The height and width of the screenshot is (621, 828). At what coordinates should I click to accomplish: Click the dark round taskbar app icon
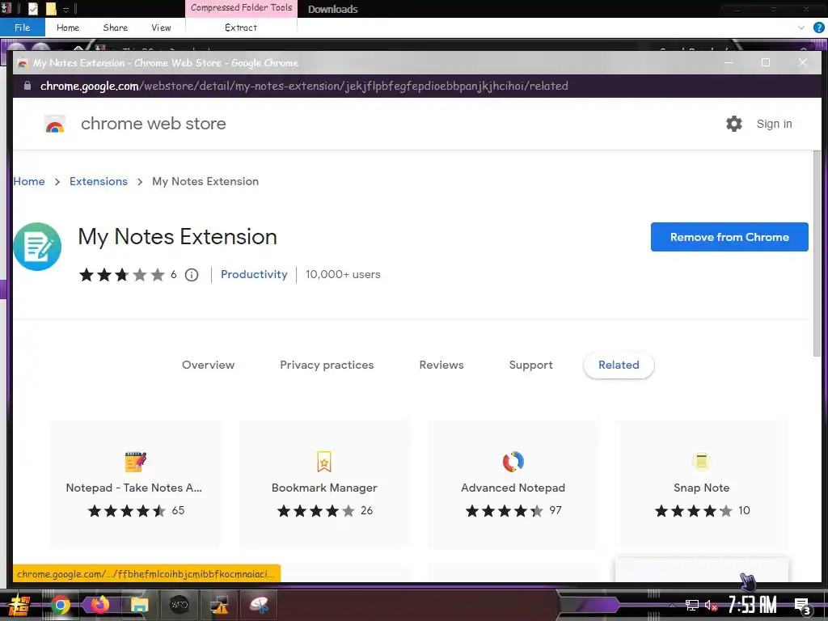pos(179,605)
